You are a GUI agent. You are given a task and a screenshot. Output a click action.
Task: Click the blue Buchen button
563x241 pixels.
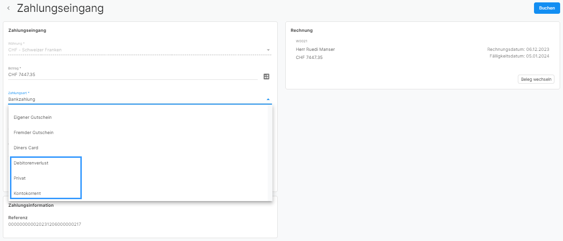tap(546, 8)
